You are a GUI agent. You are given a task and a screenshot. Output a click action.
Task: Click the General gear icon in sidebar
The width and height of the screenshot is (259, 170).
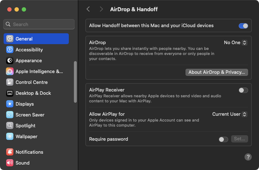pos(10,39)
